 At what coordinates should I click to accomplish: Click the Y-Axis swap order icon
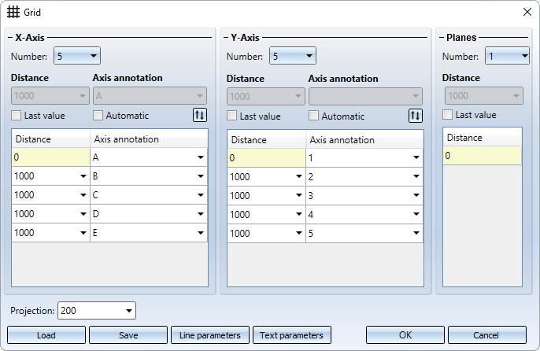[x=416, y=116]
